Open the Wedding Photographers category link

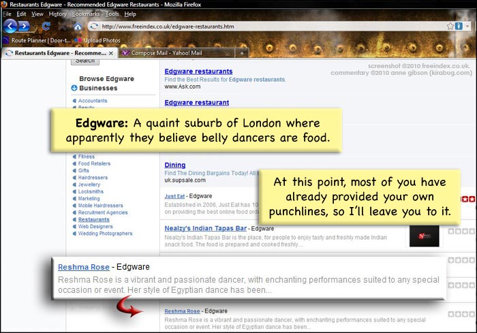(105, 234)
